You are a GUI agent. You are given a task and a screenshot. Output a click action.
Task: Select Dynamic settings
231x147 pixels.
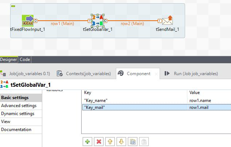click(21, 114)
